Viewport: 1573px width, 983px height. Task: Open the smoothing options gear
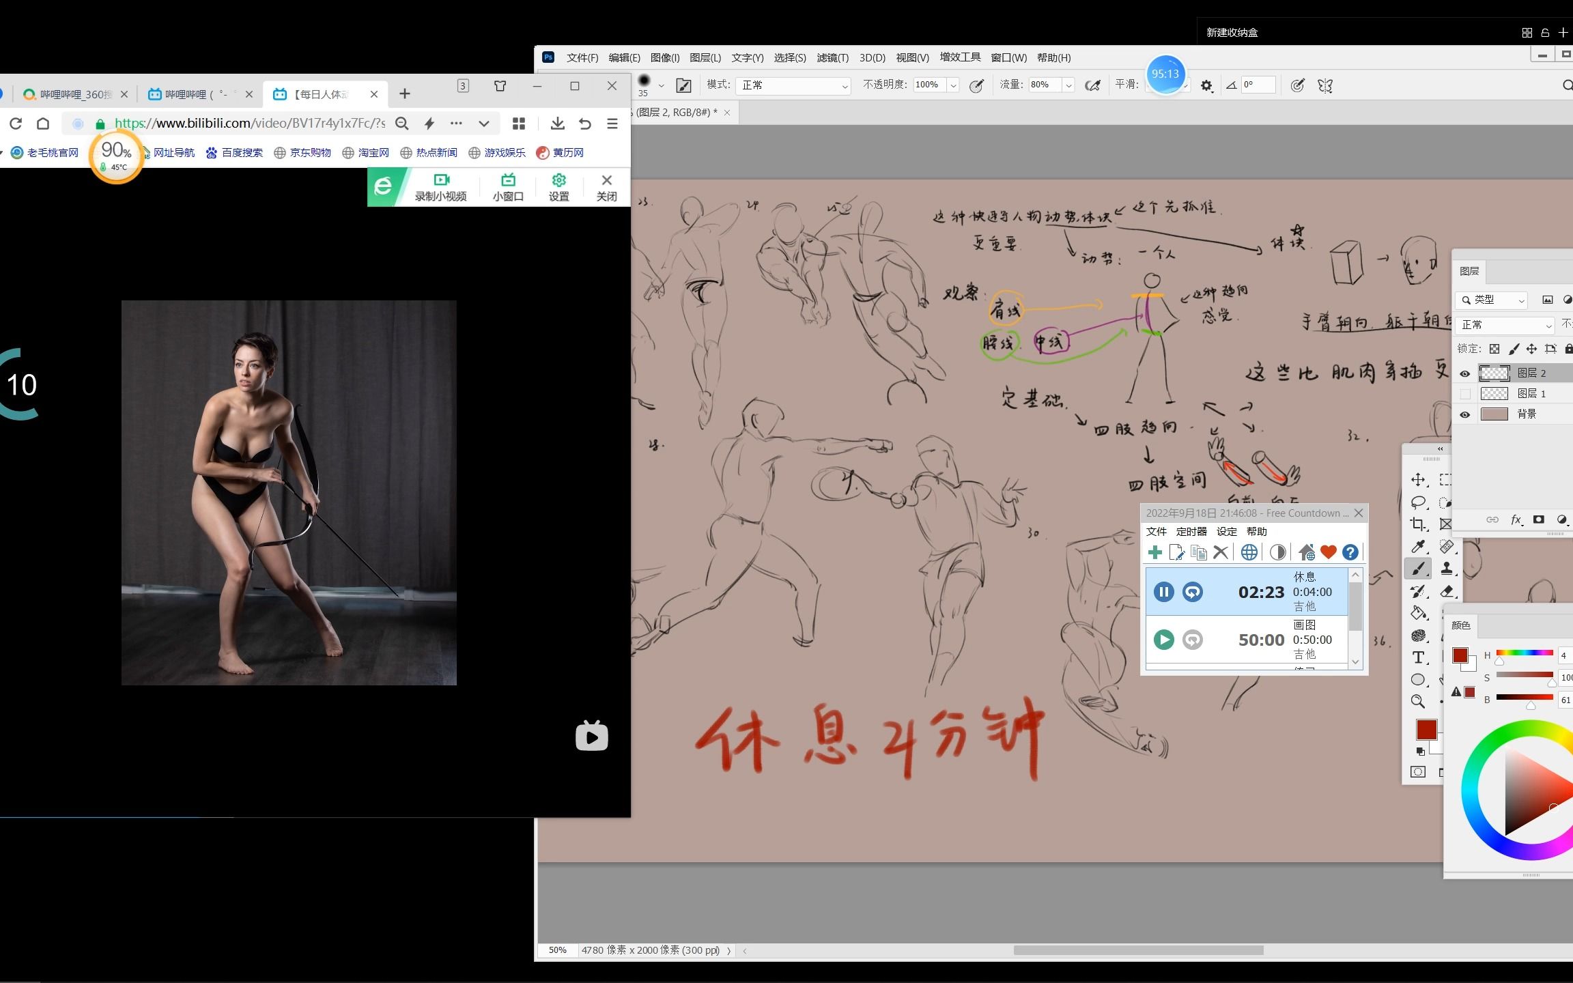click(1206, 86)
